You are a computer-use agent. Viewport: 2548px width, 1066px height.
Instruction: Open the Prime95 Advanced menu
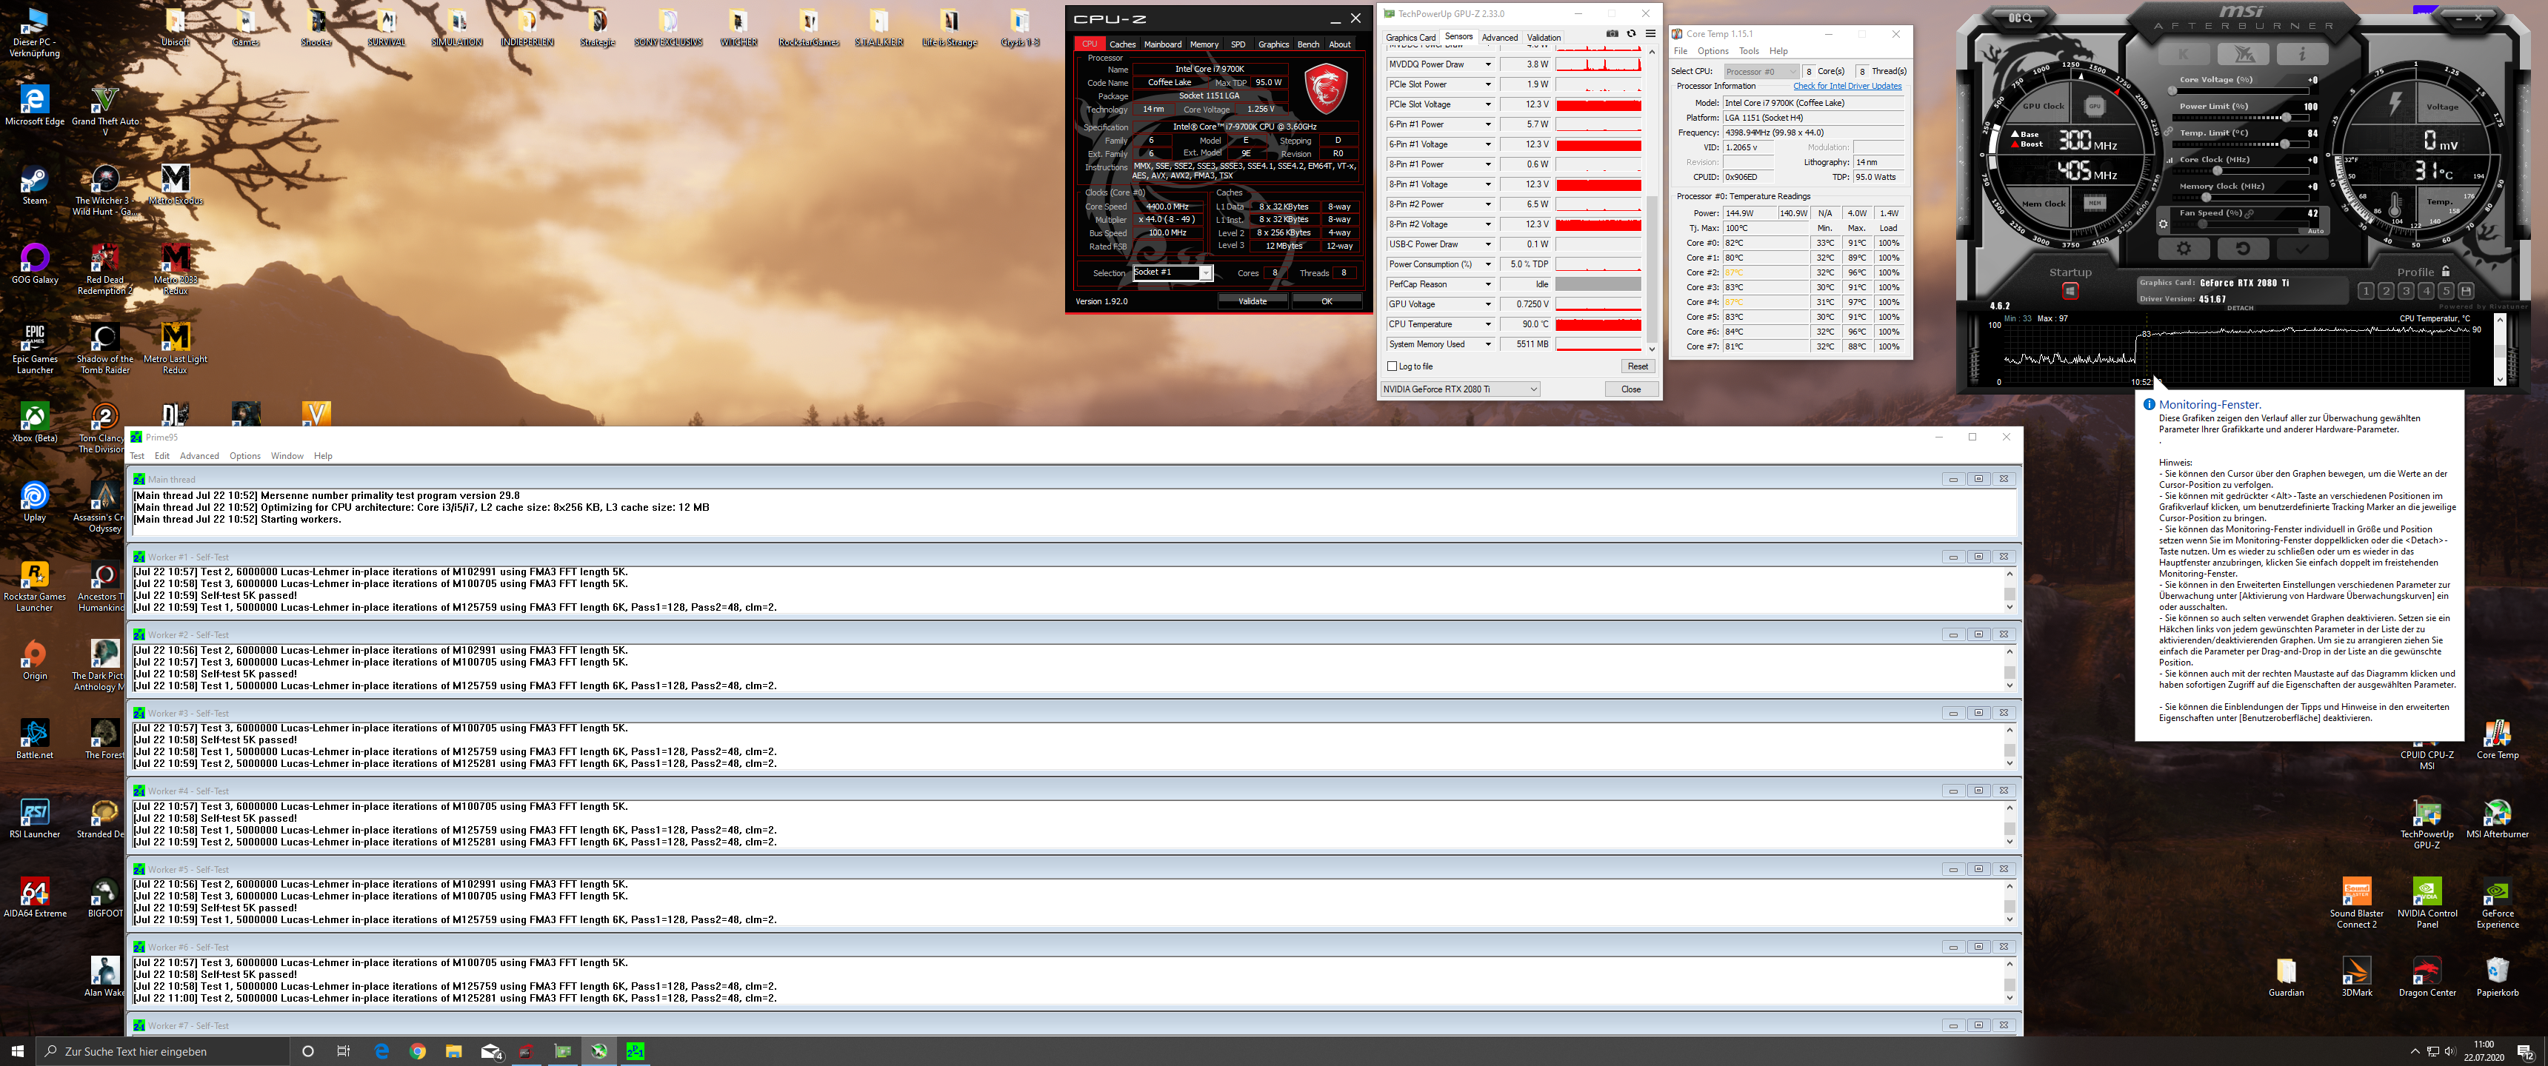199,456
